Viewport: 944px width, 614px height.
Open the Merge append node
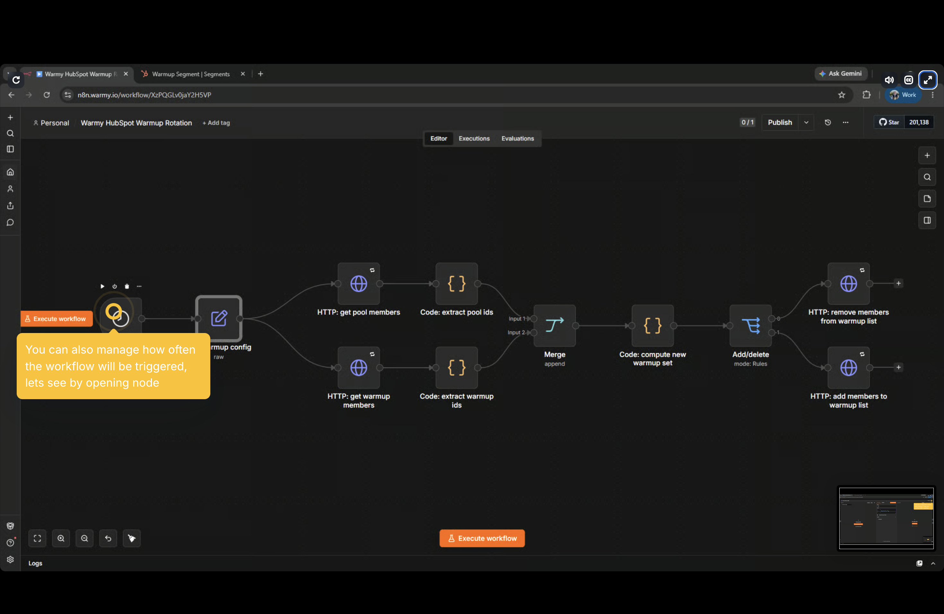coord(555,326)
